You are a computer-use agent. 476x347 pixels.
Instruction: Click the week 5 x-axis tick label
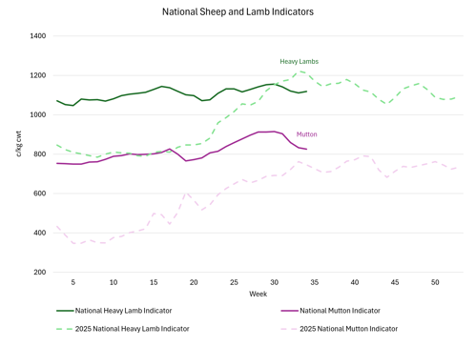point(73,282)
